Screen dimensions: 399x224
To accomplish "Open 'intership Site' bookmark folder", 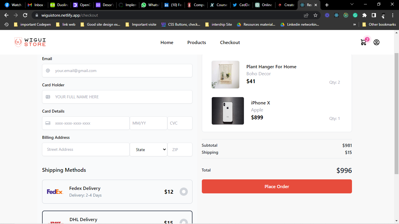I will click(x=219, y=24).
